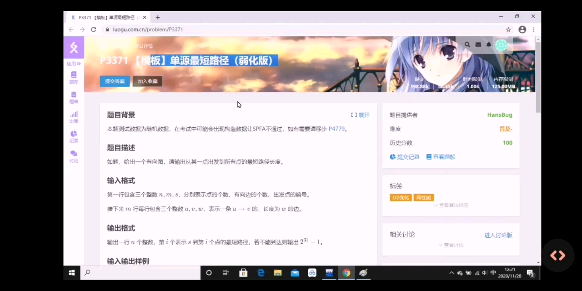Open the P4779 problem link
The image size is (582, 291).
point(337,129)
